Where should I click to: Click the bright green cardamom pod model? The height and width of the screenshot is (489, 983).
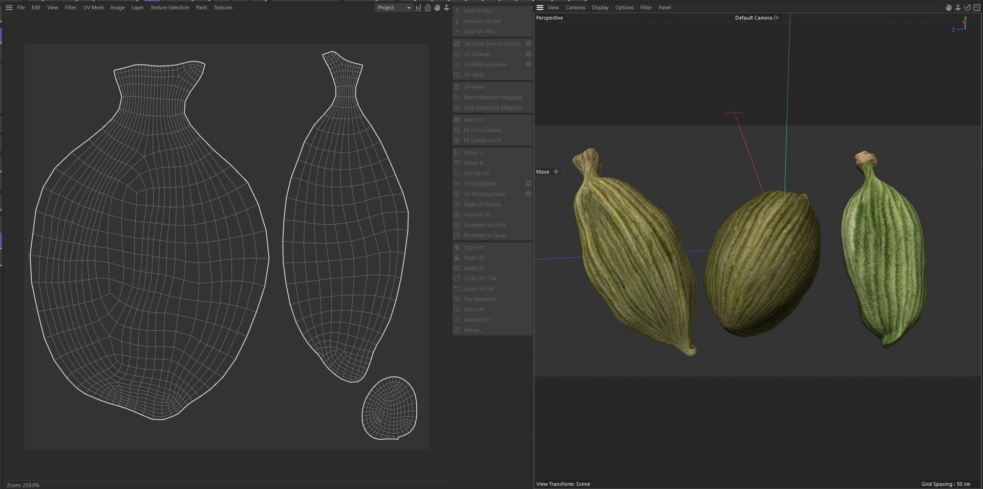coord(884,248)
